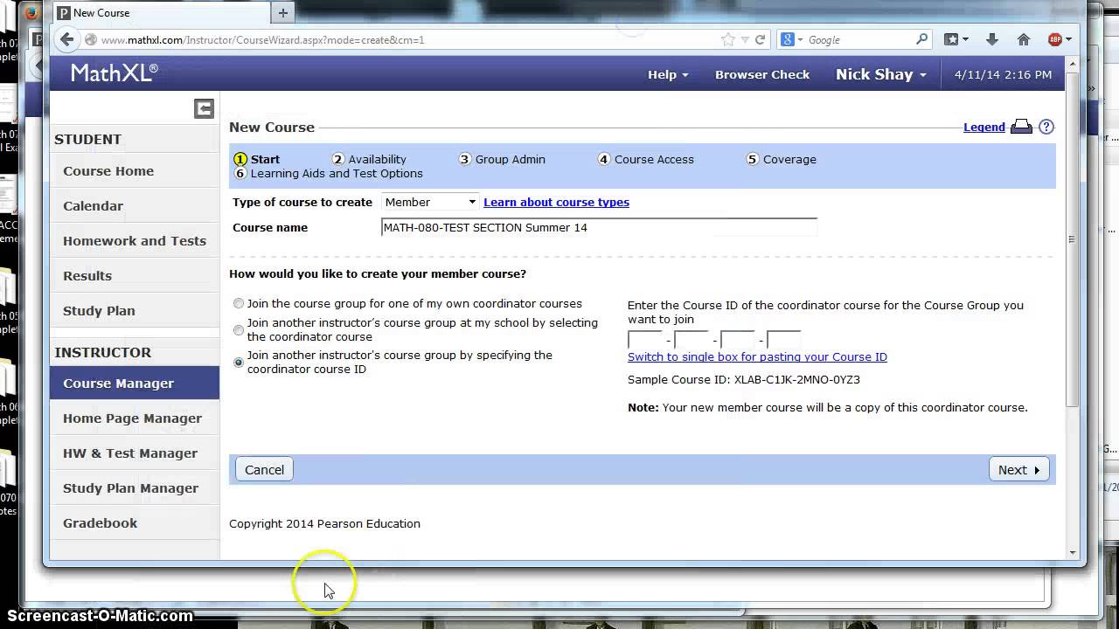Open Results in the sidebar
Viewport: 1119px width, 629px height.
click(135, 276)
